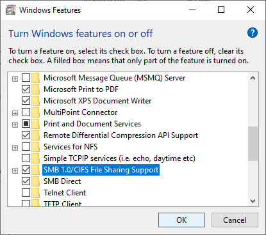This screenshot has width=266, height=235.
Task: Click folder icon next to Telnet Client
Action: (35, 193)
